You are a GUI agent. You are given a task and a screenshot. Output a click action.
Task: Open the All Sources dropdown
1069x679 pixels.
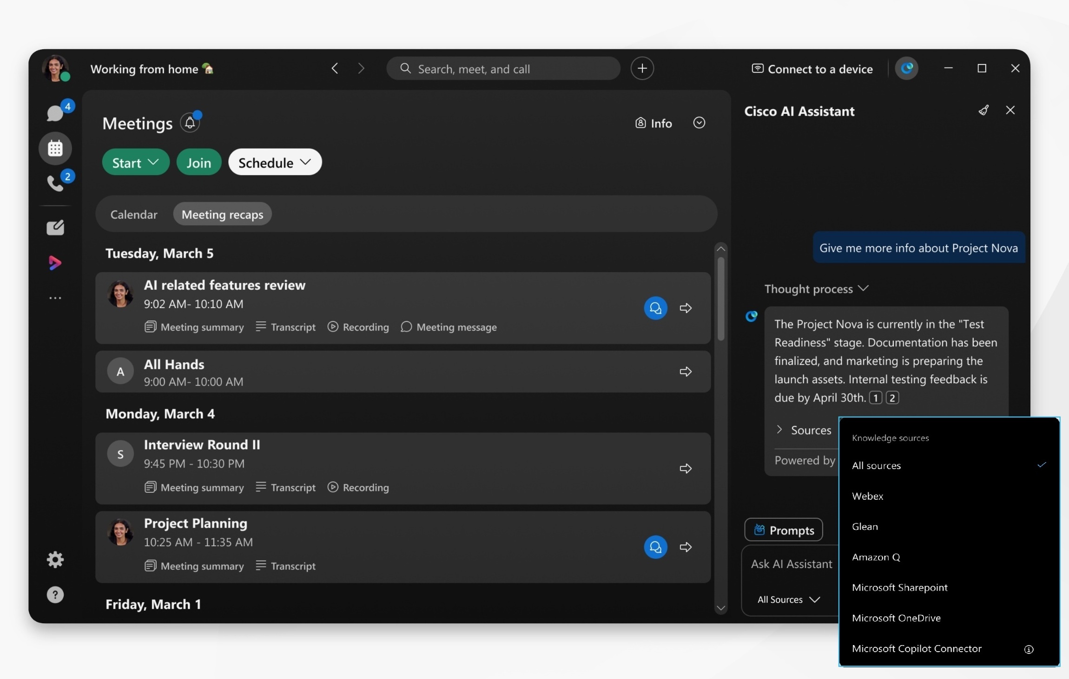click(788, 600)
